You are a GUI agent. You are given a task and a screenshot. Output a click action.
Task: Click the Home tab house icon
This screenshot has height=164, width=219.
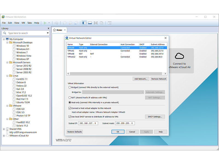pos(54,30)
